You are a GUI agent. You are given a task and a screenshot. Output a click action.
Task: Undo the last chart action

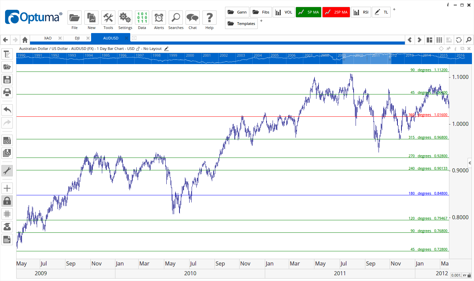7,110
